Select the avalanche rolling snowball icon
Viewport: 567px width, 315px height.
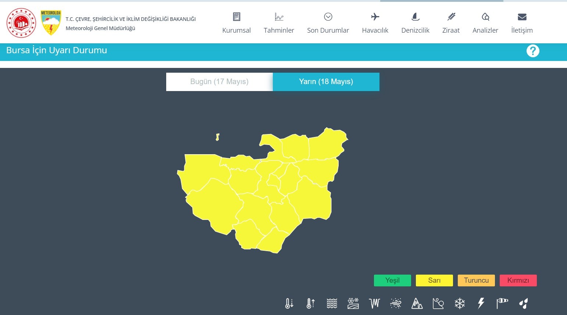pyautogui.click(x=438, y=303)
